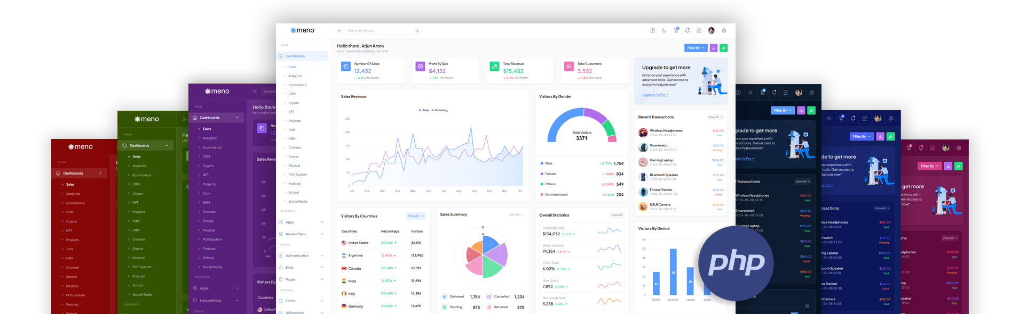Open the settings gear in the white window header
This screenshot has width=1019, height=314.
pos(724,31)
